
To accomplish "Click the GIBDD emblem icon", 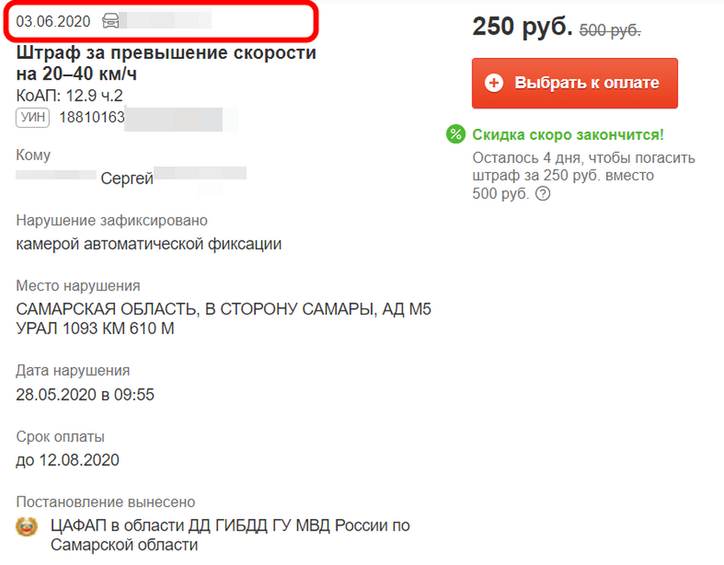I will [27, 527].
